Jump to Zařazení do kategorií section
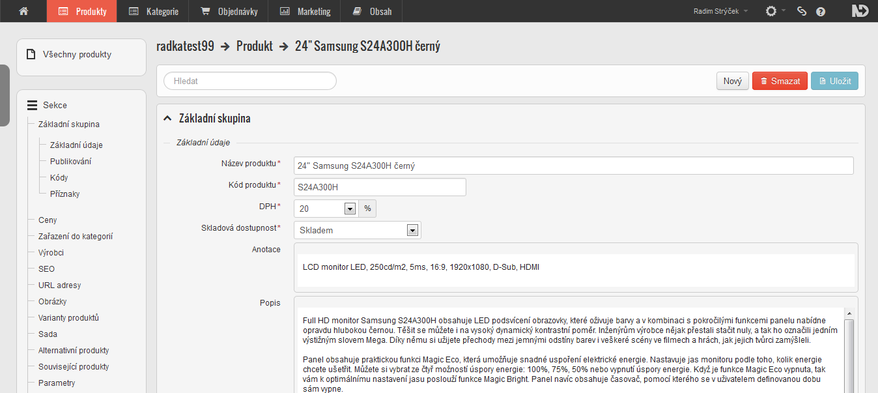This screenshot has width=878, height=393. tap(76, 237)
